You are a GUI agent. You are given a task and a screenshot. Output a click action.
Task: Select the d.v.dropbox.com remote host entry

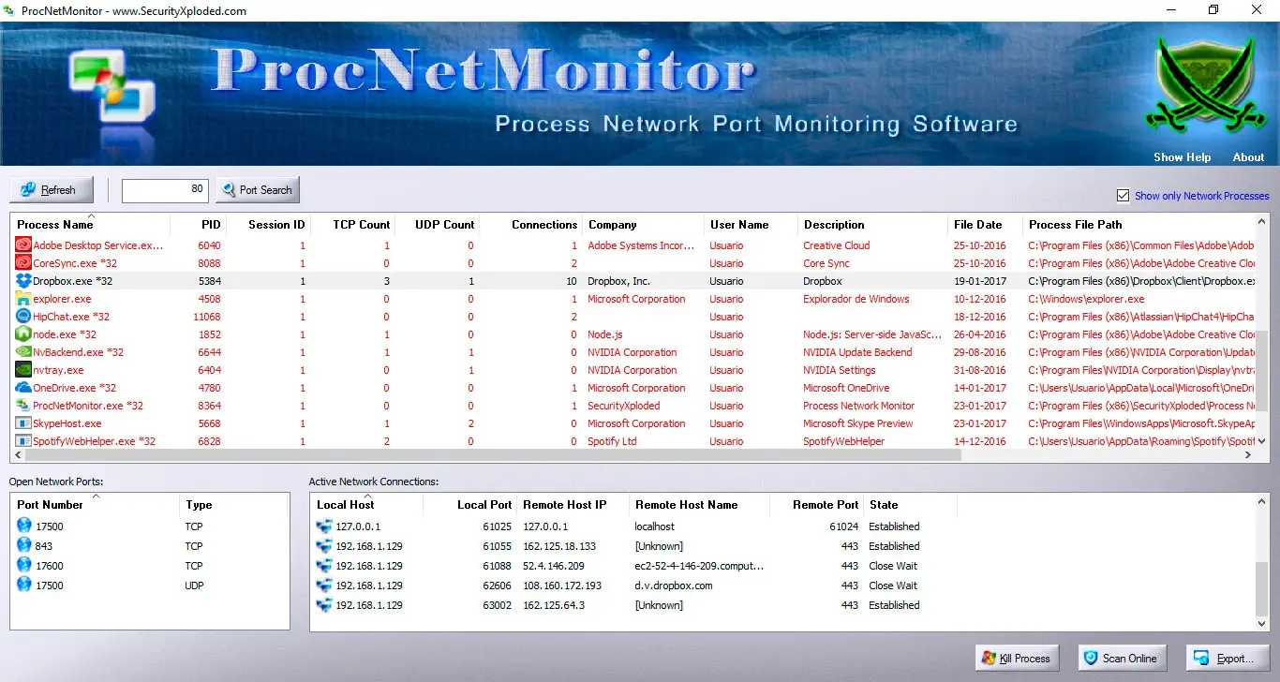(674, 586)
